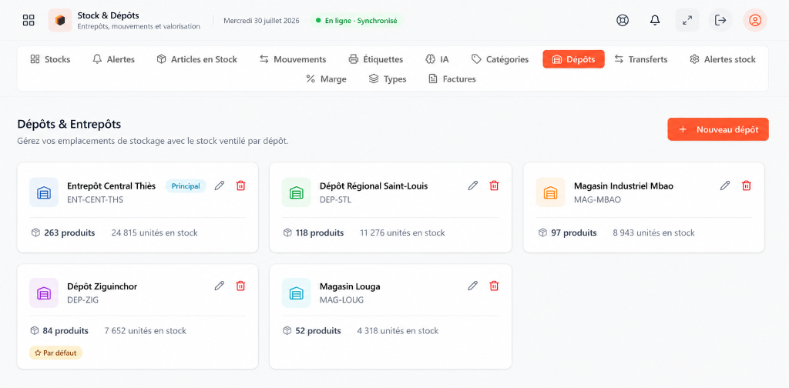Image resolution: width=789 pixels, height=388 pixels.
Task: Edit Dépôt Ziguinchor with pencil icon
Action: pos(220,286)
